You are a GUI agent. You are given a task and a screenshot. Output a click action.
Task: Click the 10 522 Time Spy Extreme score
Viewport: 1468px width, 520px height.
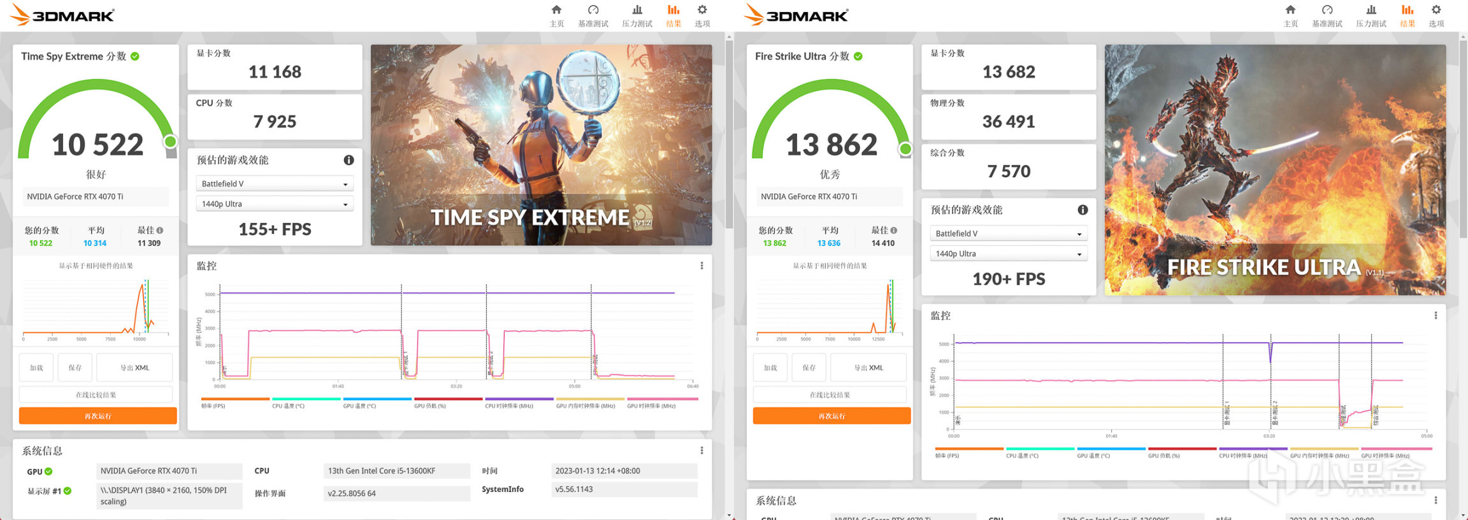click(x=97, y=145)
